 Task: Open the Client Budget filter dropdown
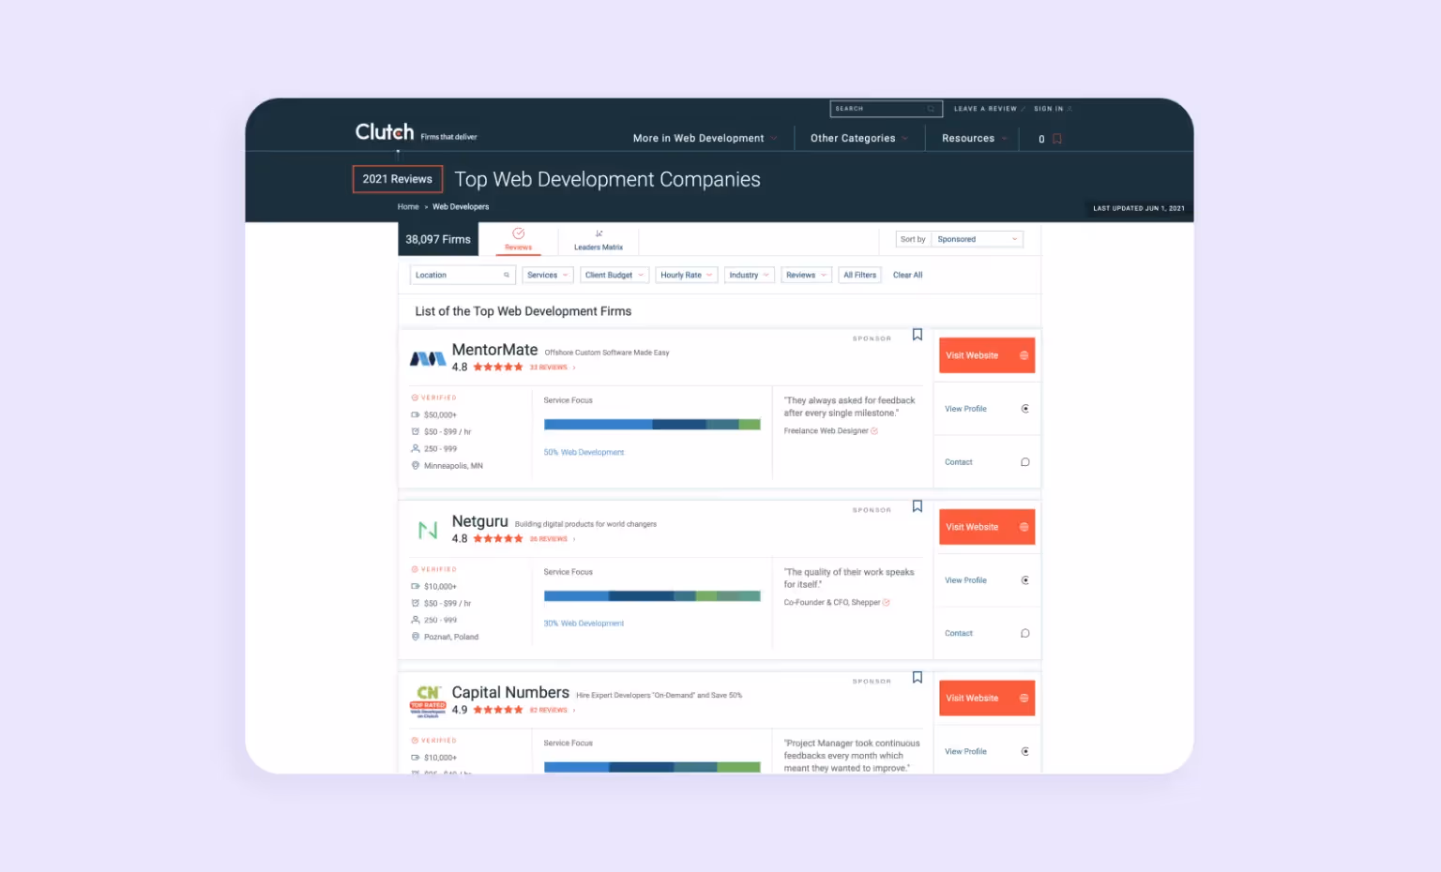[x=614, y=275]
